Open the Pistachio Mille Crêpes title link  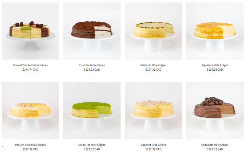(x=153, y=65)
